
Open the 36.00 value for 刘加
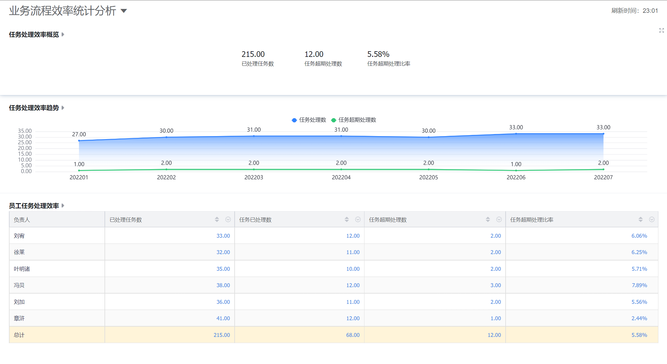[x=223, y=302]
